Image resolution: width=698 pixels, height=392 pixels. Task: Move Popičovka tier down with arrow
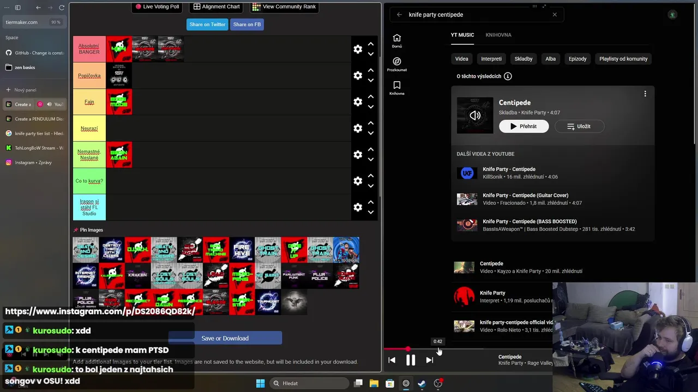(371, 81)
